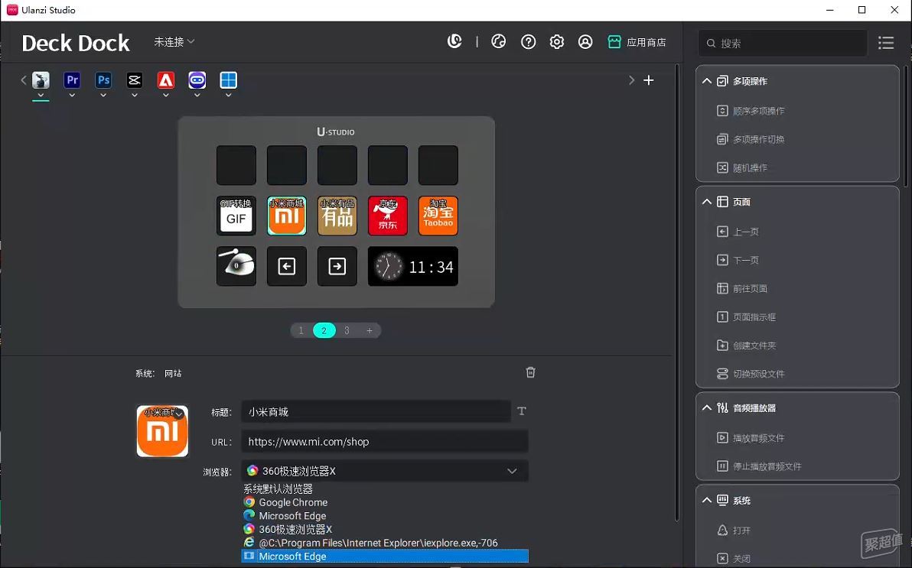Select the CapCut profile icon
This screenshot has width=912, height=568.
coord(135,80)
